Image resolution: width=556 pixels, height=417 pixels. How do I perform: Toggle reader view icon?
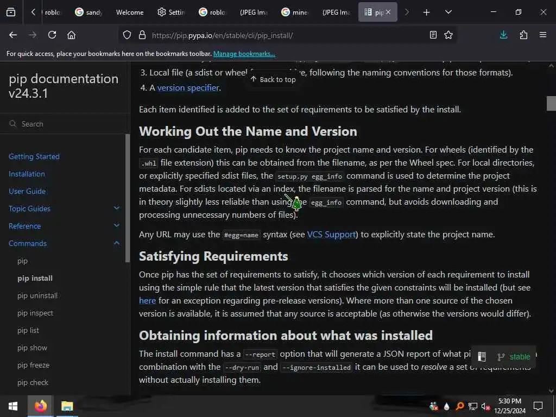(x=433, y=35)
